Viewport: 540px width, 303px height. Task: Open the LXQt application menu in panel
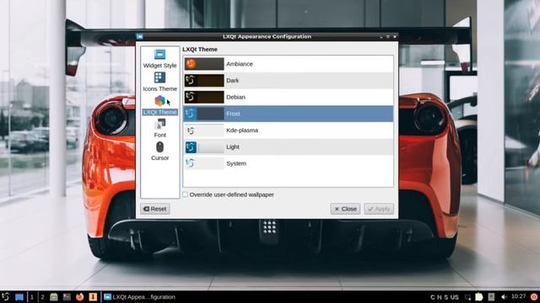coord(6,297)
